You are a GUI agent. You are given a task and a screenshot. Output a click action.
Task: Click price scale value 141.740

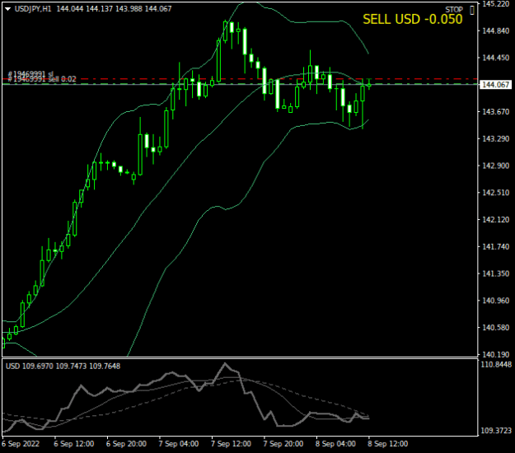(x=495, y=246)
